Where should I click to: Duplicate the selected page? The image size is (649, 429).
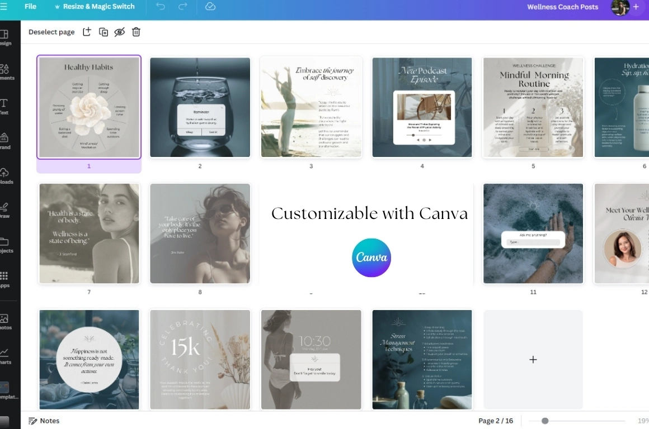(x=103, y=32)
